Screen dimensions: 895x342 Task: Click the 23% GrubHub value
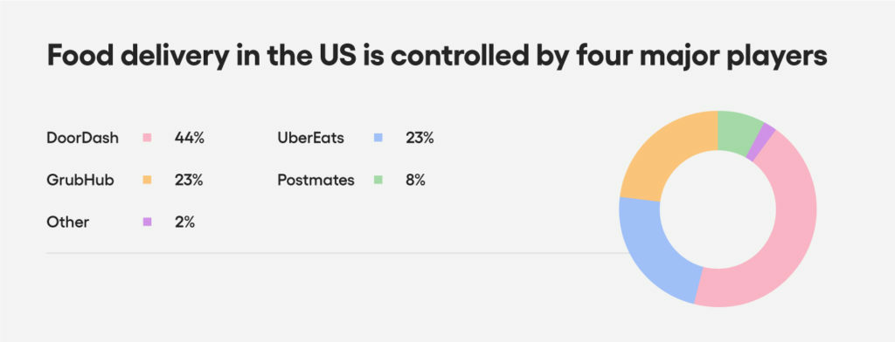pos(189,180)
